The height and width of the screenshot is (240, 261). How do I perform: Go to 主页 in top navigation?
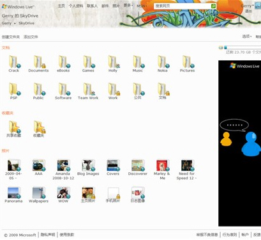click(x=61, y=6)
